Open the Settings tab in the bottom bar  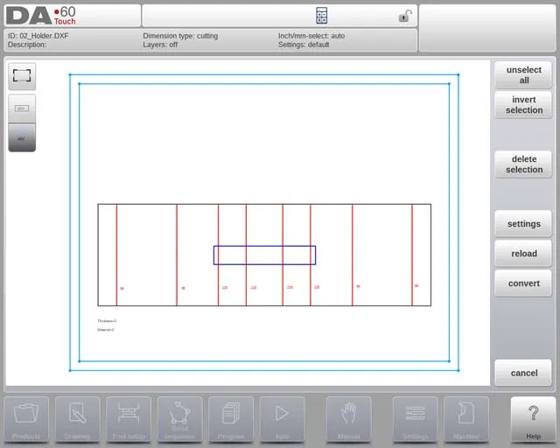pos(415,418)
